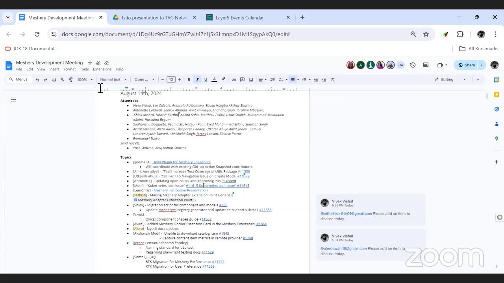Open the zoom level dropdown at 100%
The image size is (504, 283).
(85, 79)
